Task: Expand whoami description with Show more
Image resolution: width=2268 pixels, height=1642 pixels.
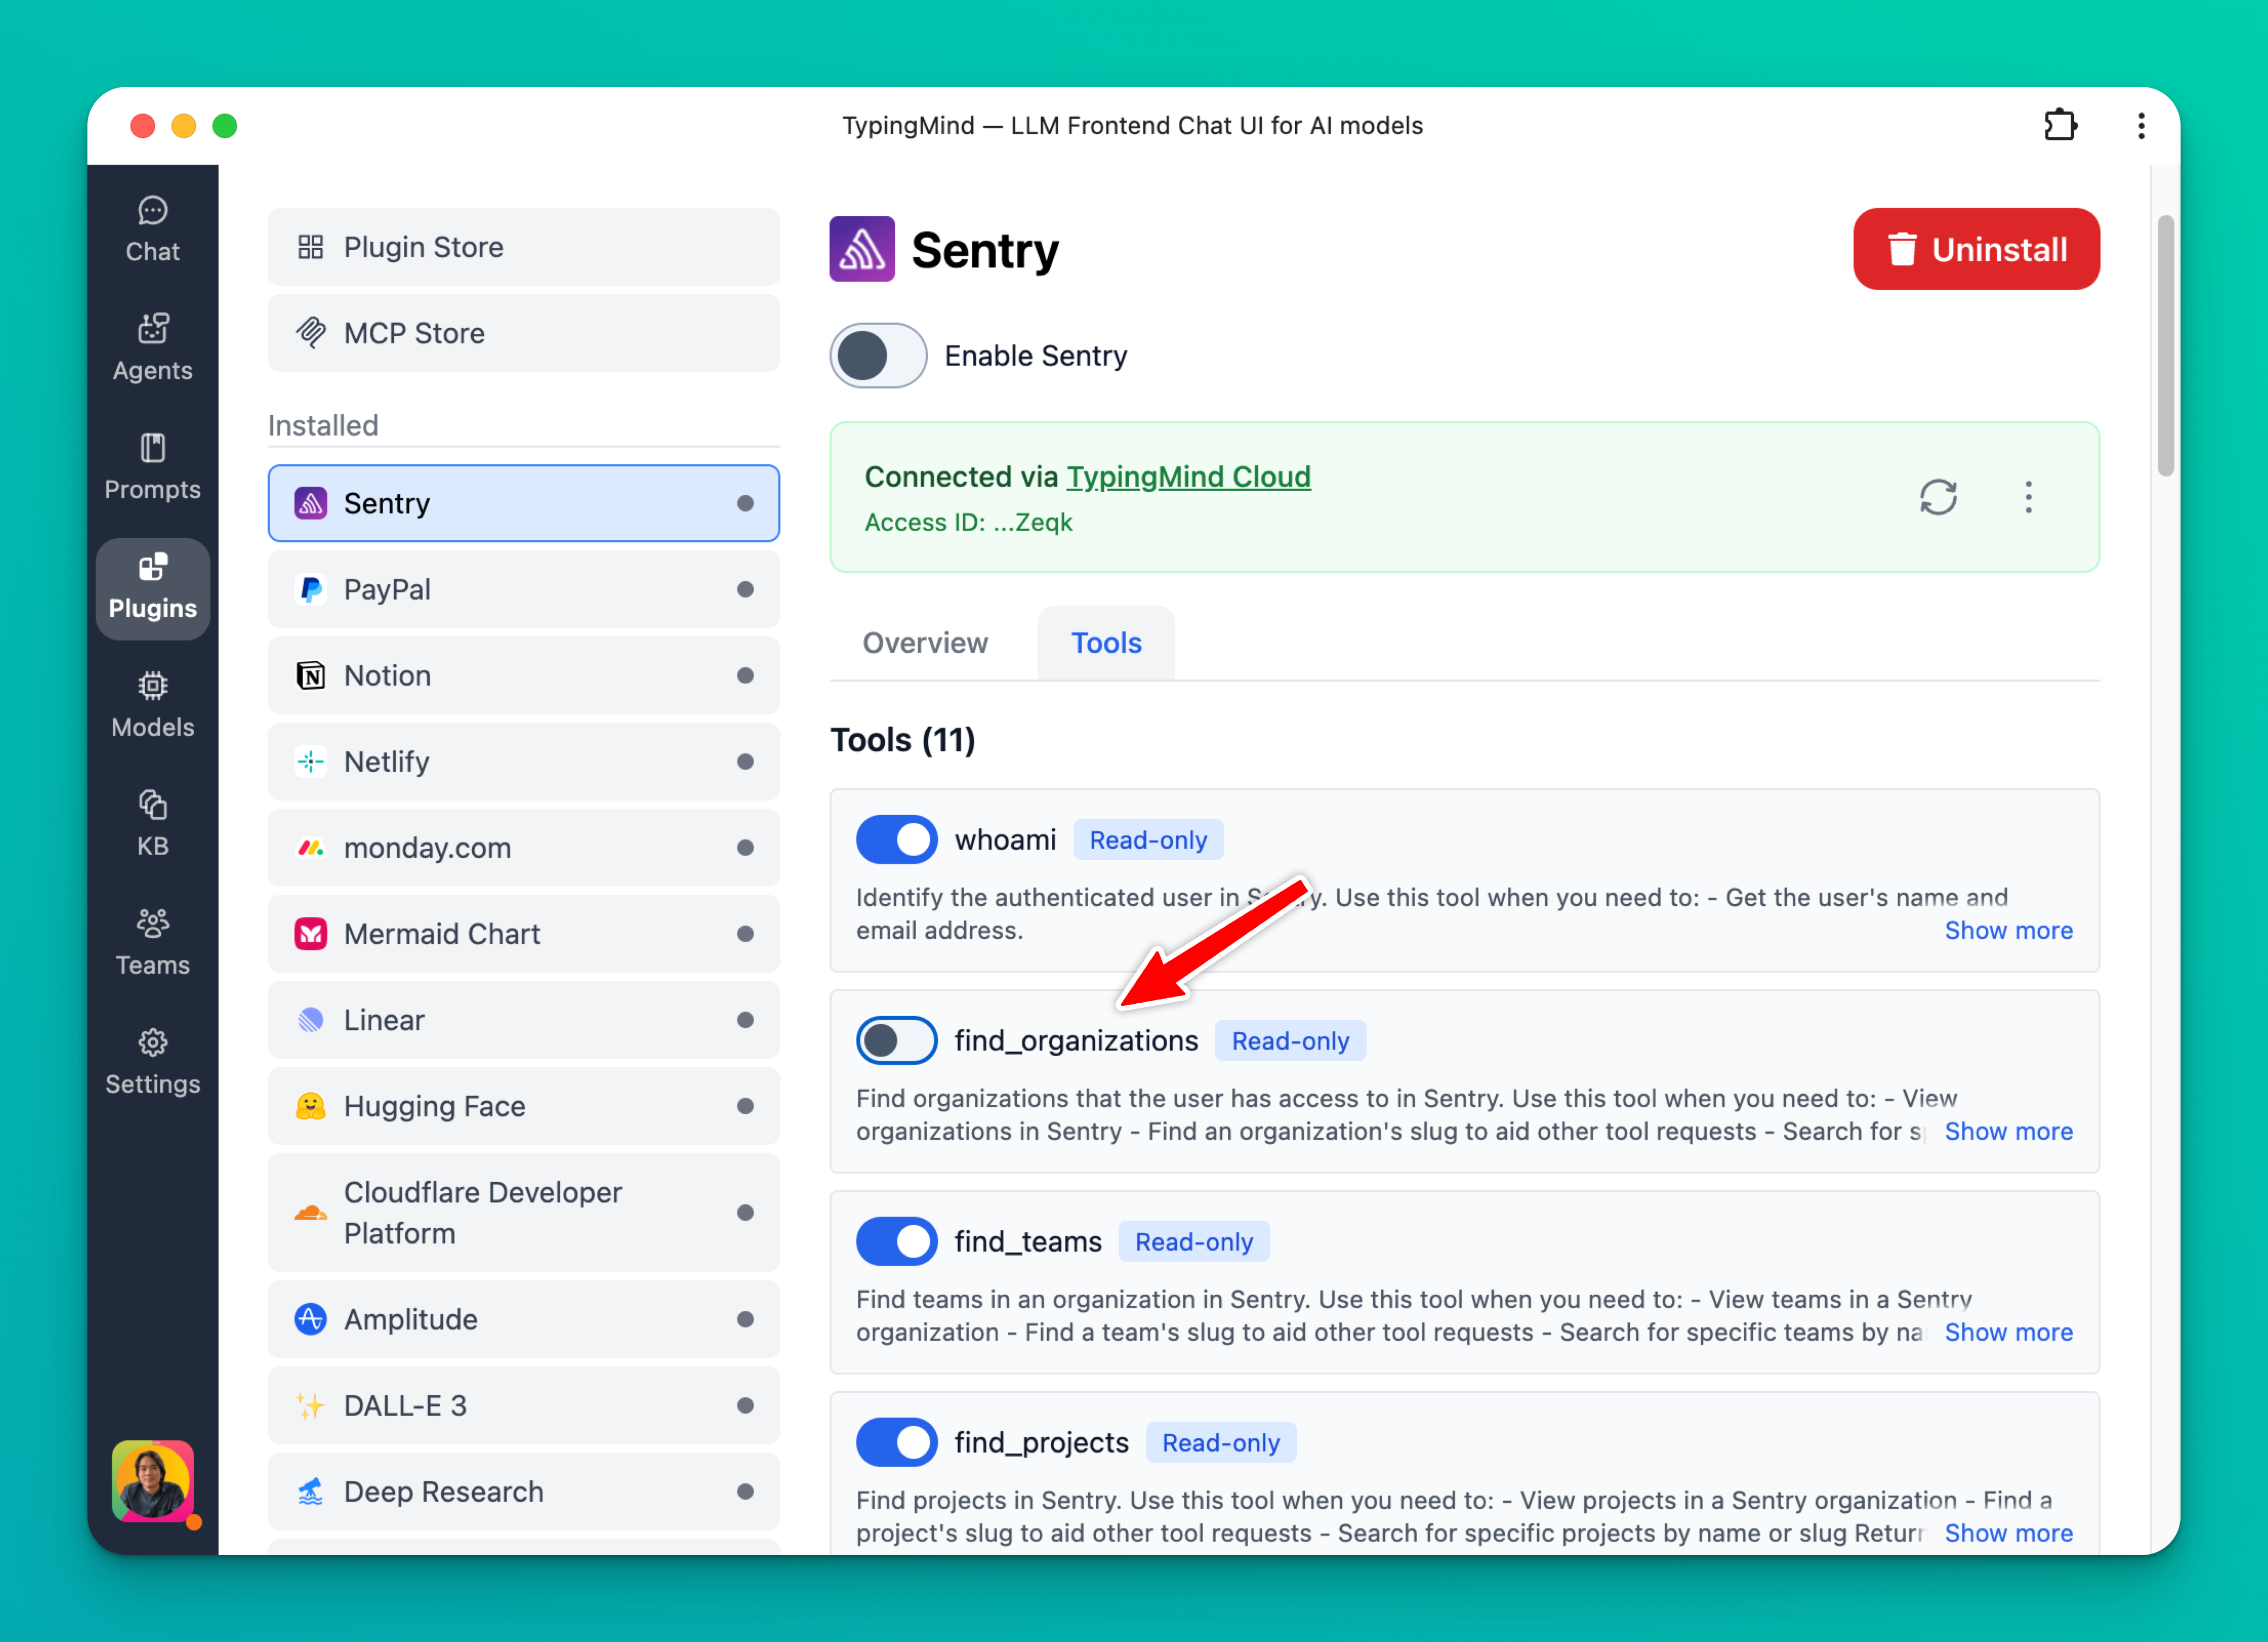Action: pyautogui.click(x=2007, y=931)
